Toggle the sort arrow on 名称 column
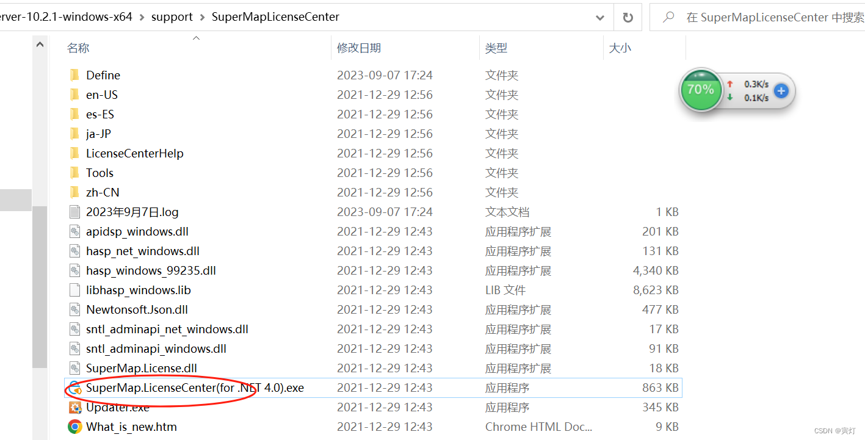This screenshot has width=865, height=440. tap(196, 38)
